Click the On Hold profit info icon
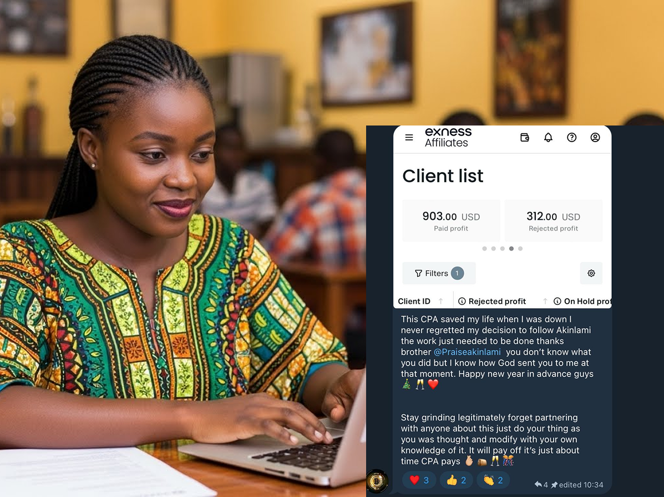Viewport: 664px width, 497px height. (x=557, y=301)
